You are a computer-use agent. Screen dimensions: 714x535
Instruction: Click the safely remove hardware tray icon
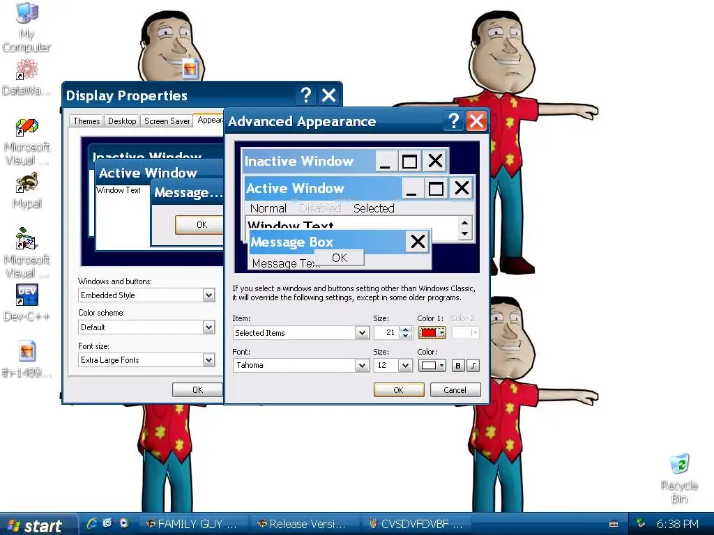coord(641,523)
